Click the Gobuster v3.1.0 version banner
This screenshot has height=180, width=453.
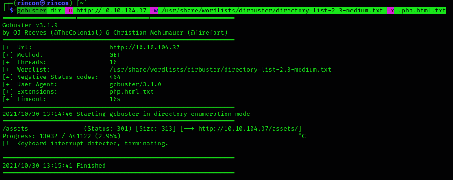[x=30, y=25]
